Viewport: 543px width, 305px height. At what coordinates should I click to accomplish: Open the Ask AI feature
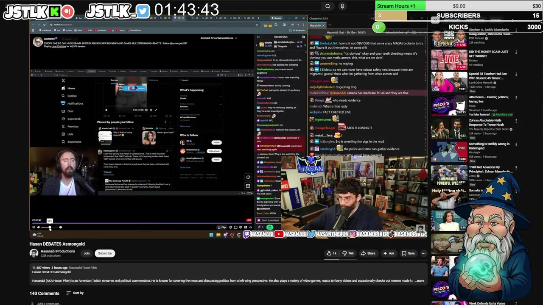click(389, 253)
